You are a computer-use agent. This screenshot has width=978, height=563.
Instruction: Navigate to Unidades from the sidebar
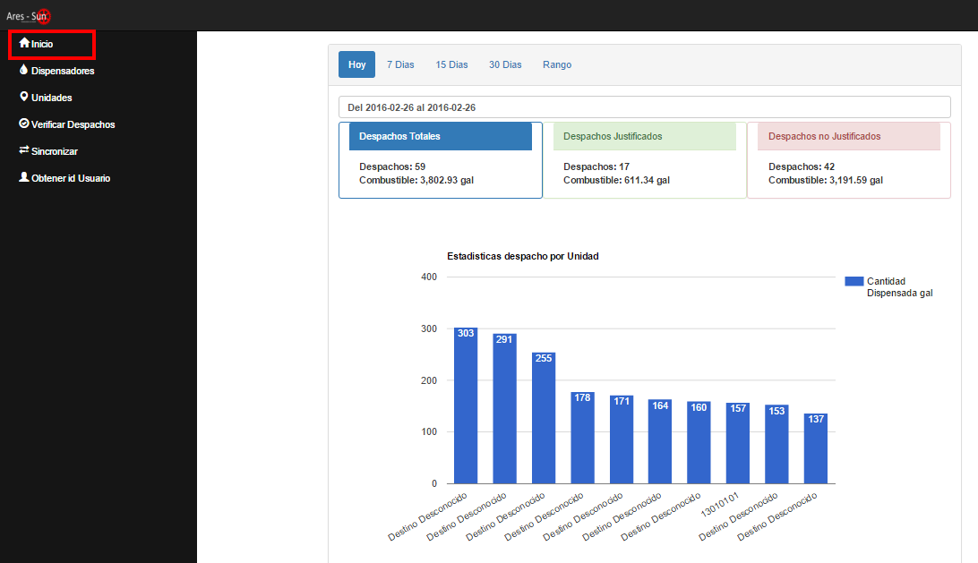pos(50,97)
